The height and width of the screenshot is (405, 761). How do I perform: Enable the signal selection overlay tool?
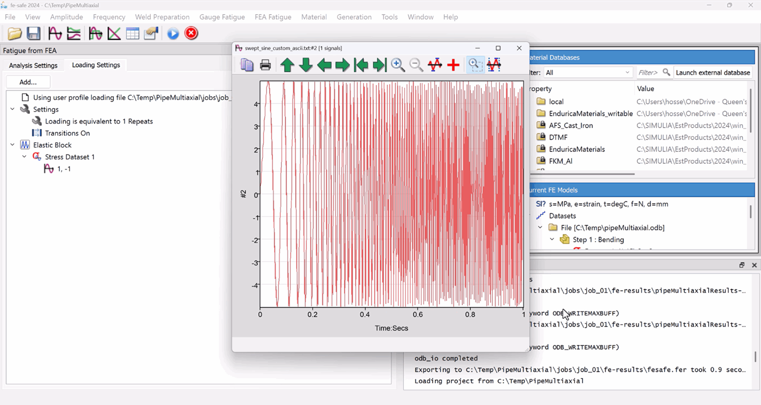tap(494, 65)
